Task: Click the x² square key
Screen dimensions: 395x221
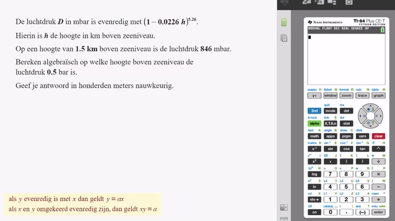Action: (x=314, y=162)
